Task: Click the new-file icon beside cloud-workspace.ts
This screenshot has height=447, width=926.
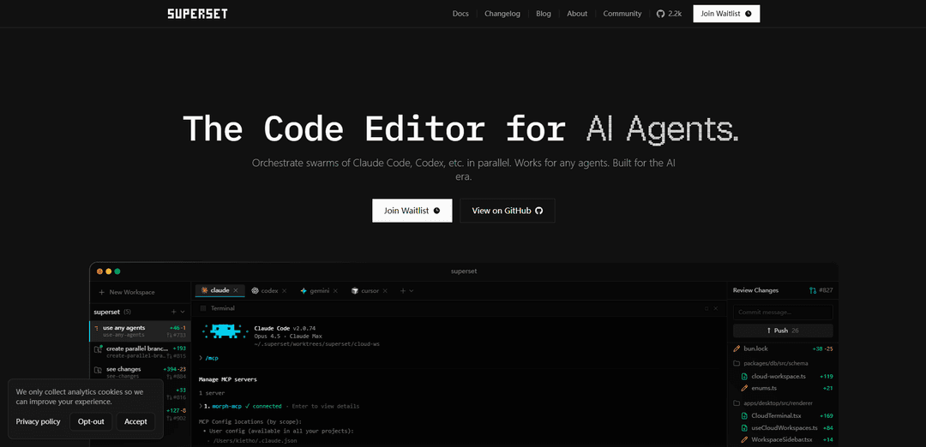Action: [x=744, y=376]
